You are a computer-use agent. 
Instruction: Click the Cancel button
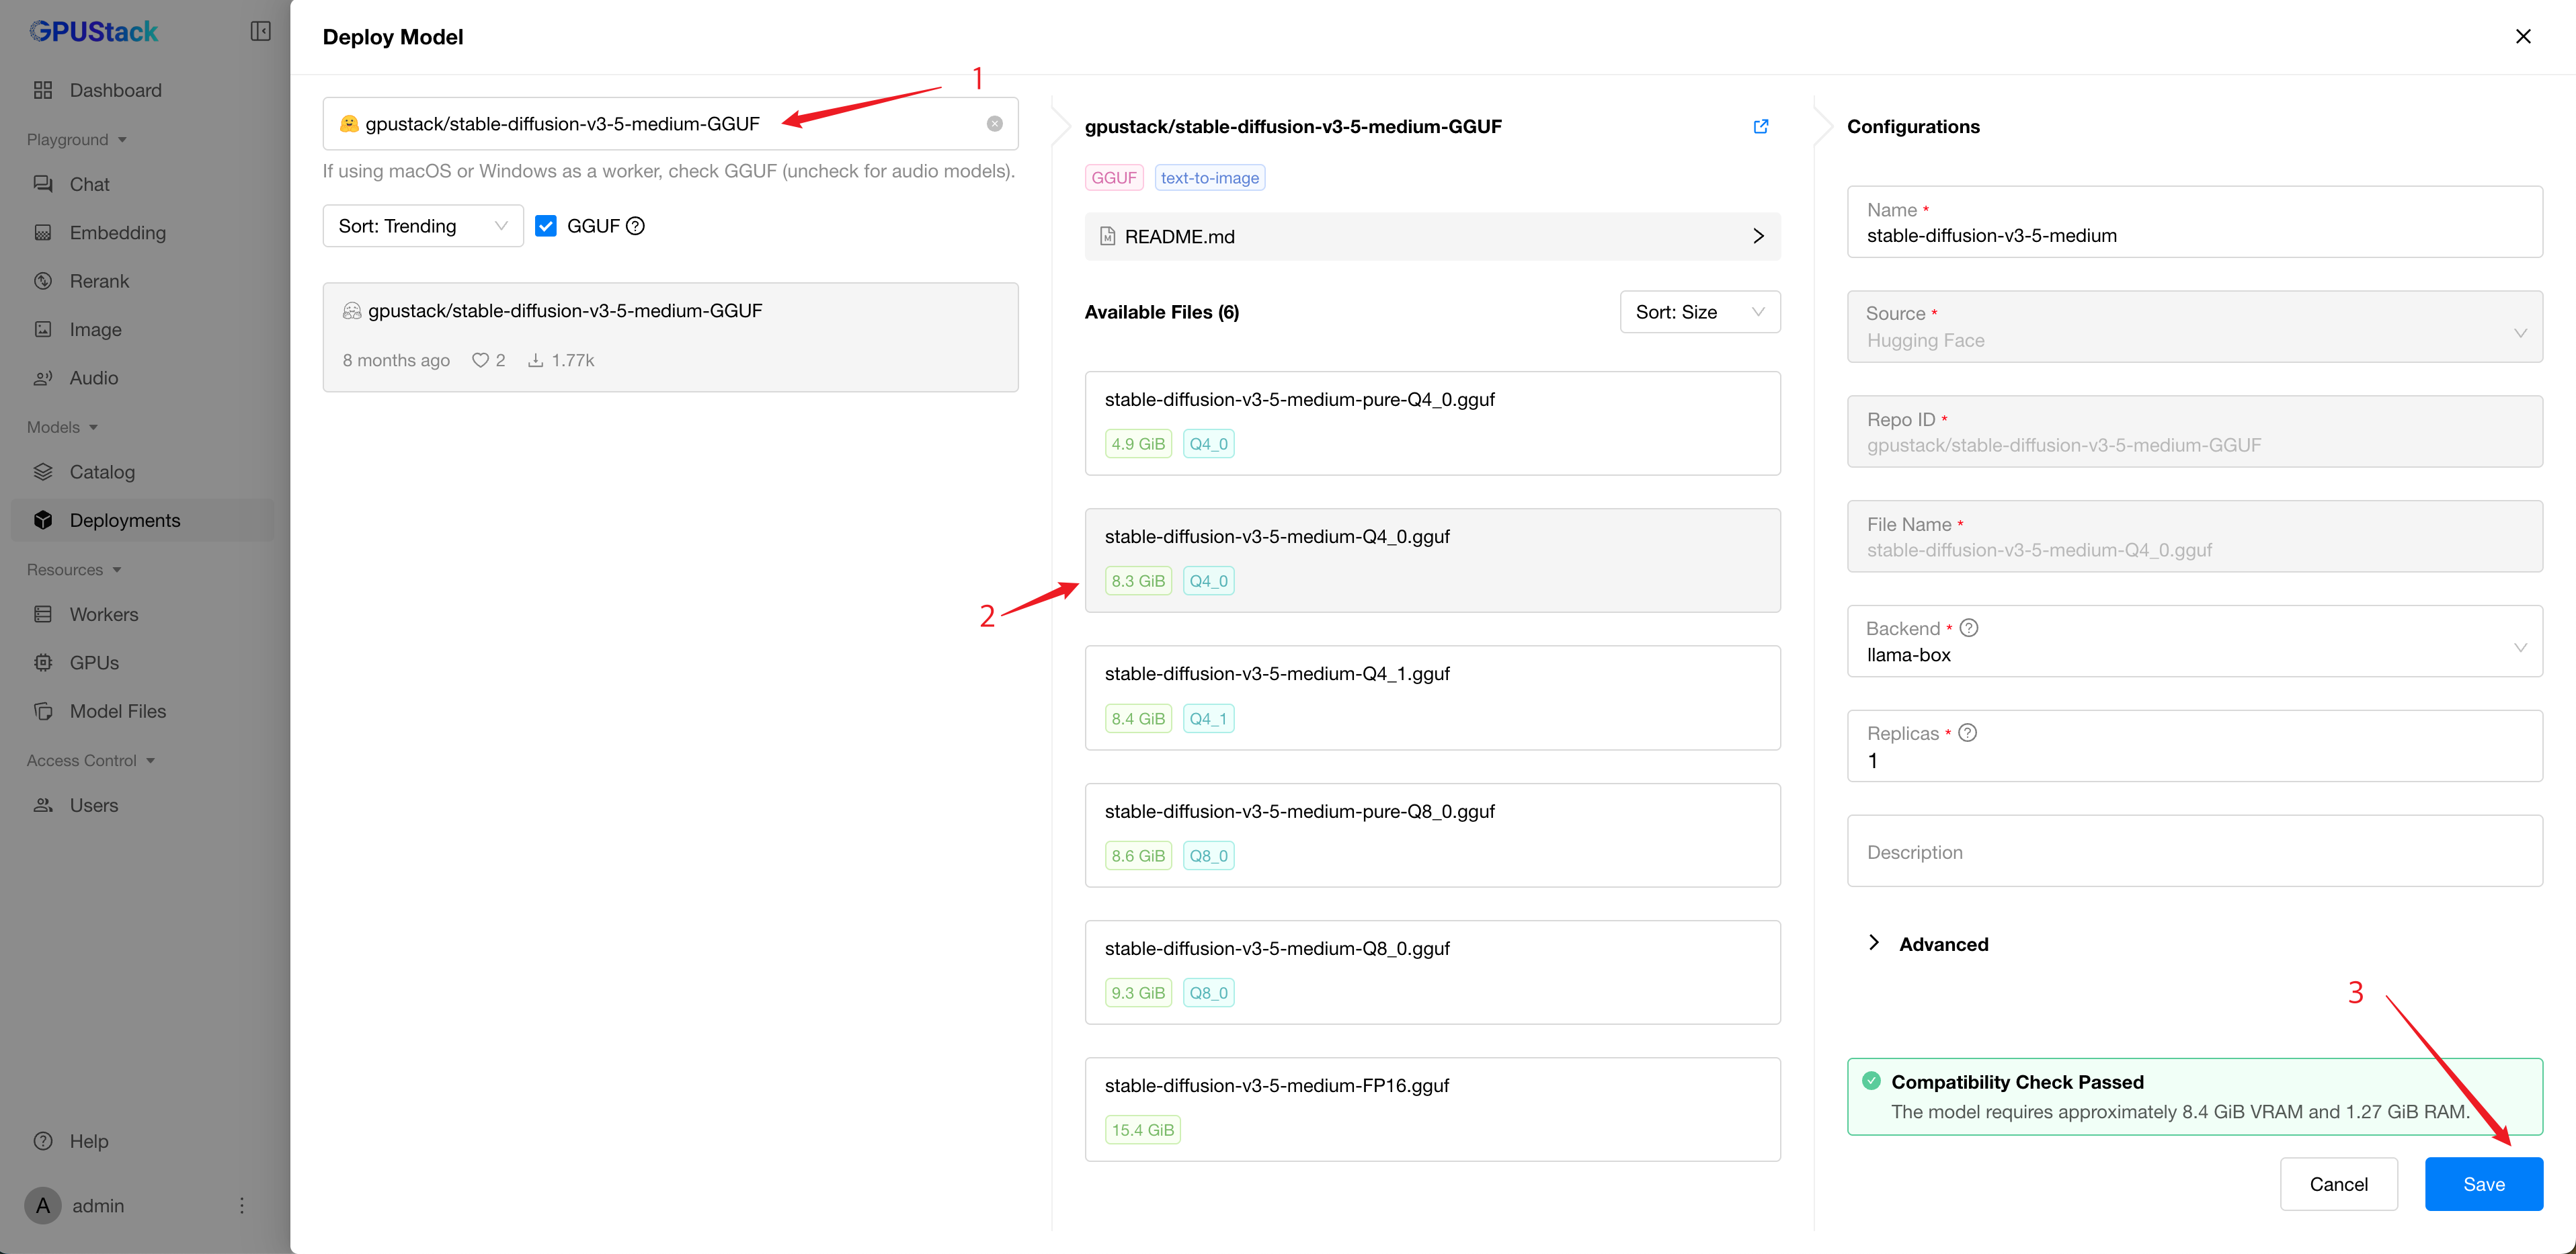pos(2338,1184)
